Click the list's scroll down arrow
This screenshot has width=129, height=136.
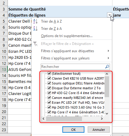[107, 114]
